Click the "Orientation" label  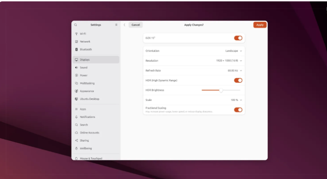[152, 51]
